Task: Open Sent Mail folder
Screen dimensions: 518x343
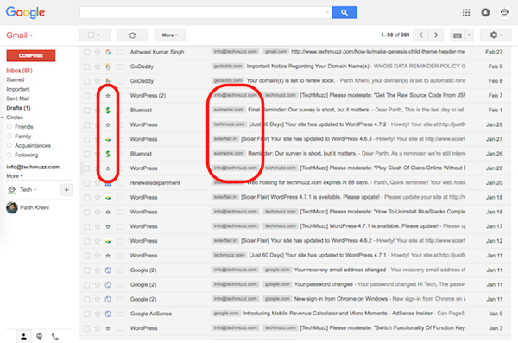Action: click(x=17, y=98)
